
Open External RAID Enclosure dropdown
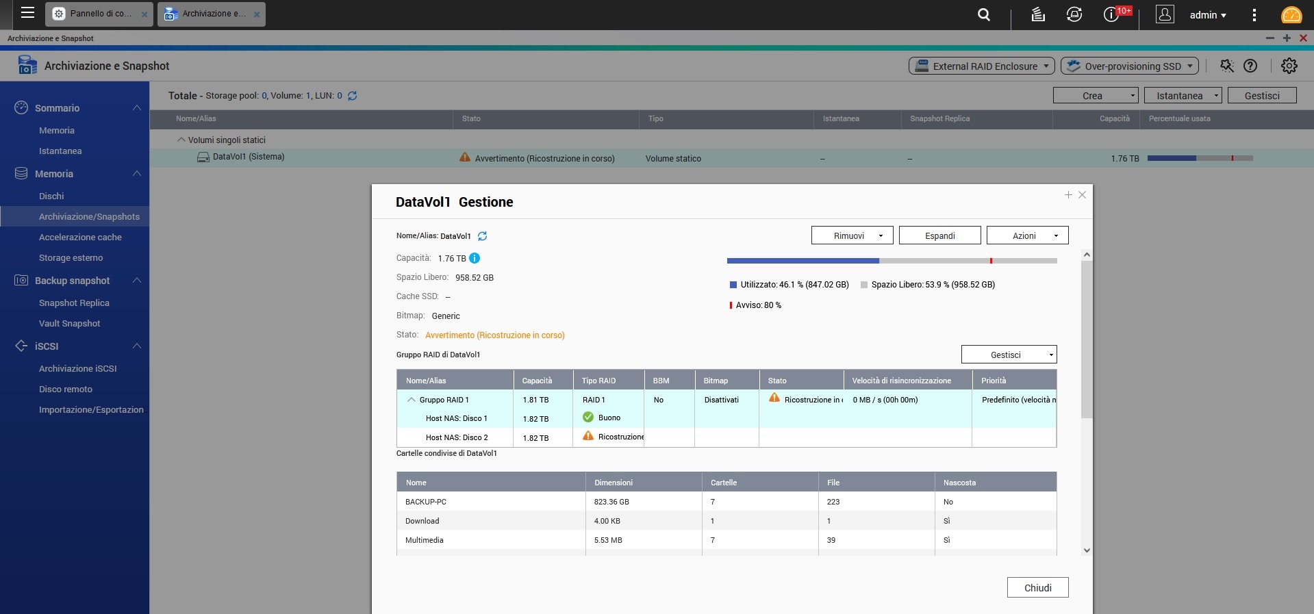982,66
